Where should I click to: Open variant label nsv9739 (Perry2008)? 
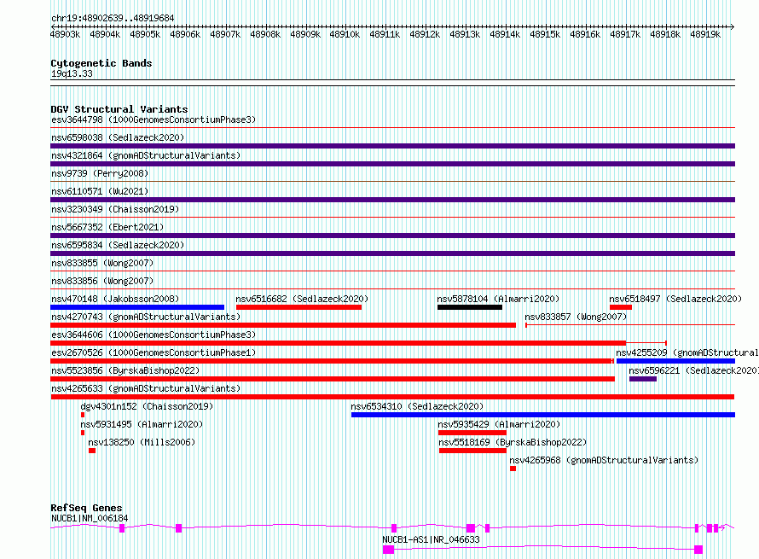pos(100,173)
